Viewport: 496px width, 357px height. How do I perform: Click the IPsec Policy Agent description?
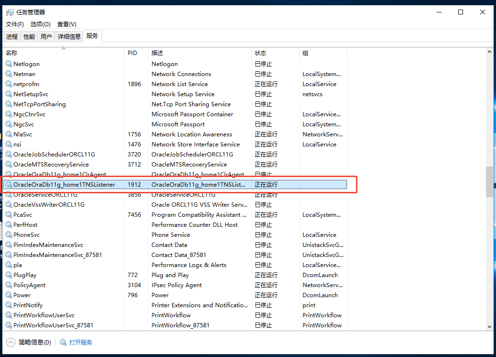176,285
